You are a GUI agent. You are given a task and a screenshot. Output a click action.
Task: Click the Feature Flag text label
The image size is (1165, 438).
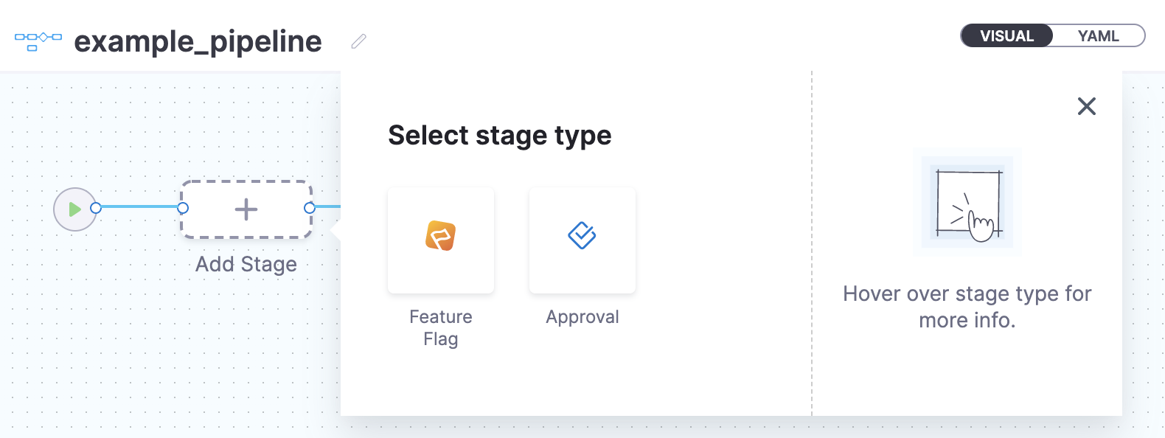pyautogui.click(x=441, y=327)
